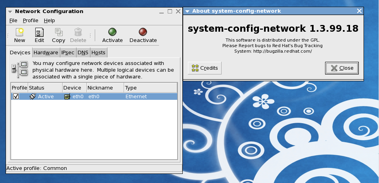Click the system-config-network 1.3.99.18 heading
The width and height of the screenshot is (379, 183).
coord(273,29)
